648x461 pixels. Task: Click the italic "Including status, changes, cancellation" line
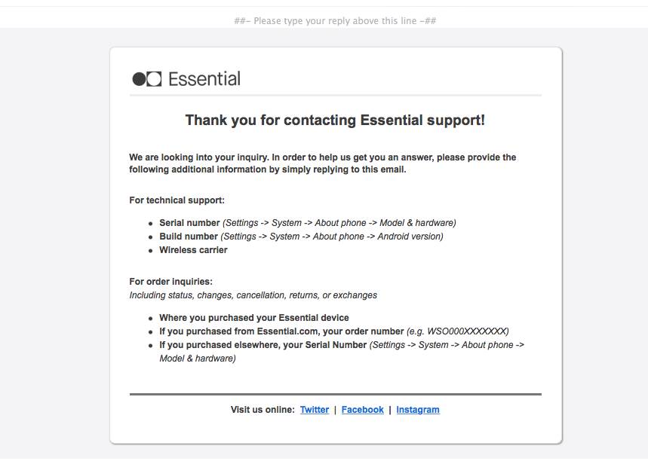[x=253, y=295]
